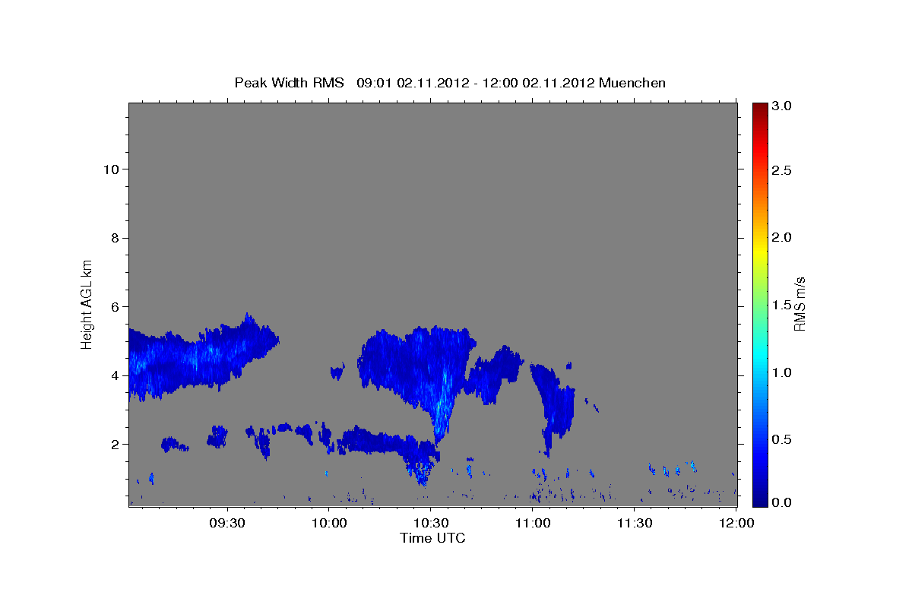Click colorbar value 2.0
The height and width of the screenshot is (608, 912).
(783, 238)
